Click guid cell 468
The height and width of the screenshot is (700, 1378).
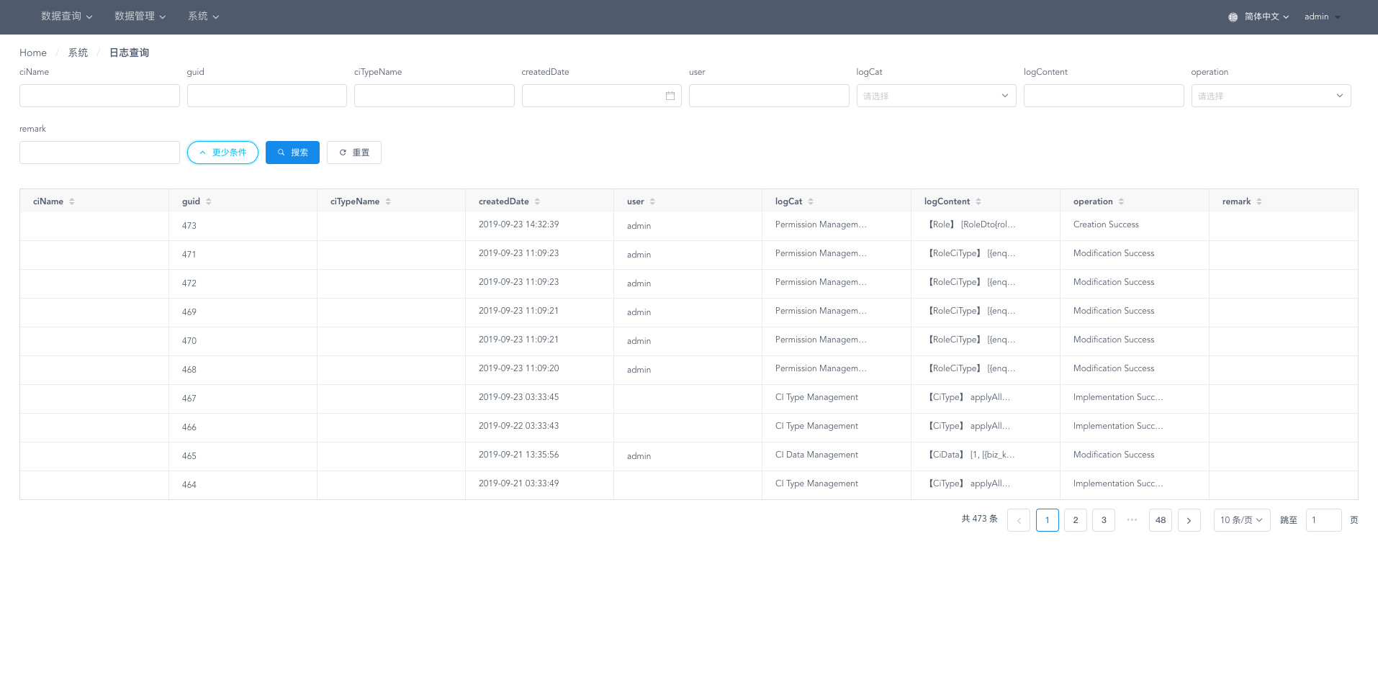pos(189,370)
